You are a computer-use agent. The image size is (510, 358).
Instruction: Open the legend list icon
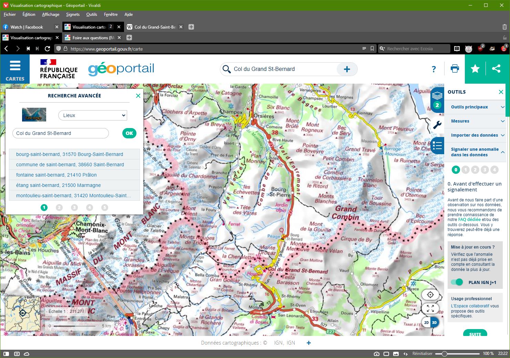click(x=437, y=146)
